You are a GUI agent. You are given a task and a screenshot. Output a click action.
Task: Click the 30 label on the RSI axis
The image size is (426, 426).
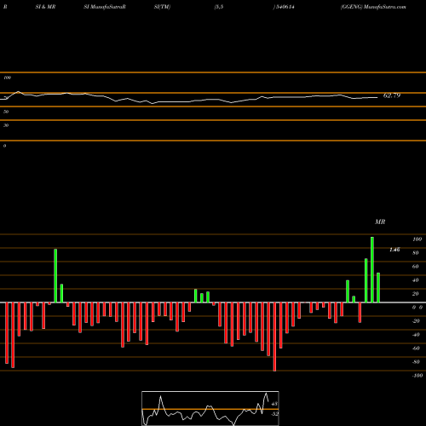pos(6,125)
